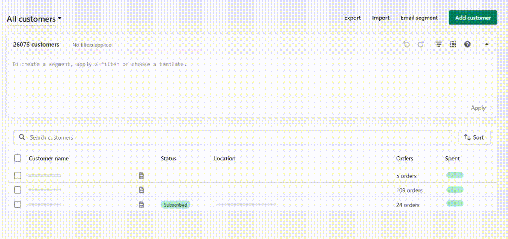Image resolution: width=508 pixels, height=239 pixels.
Task: Open the customer name in the 24 orders row
Action: coord(45,204)
